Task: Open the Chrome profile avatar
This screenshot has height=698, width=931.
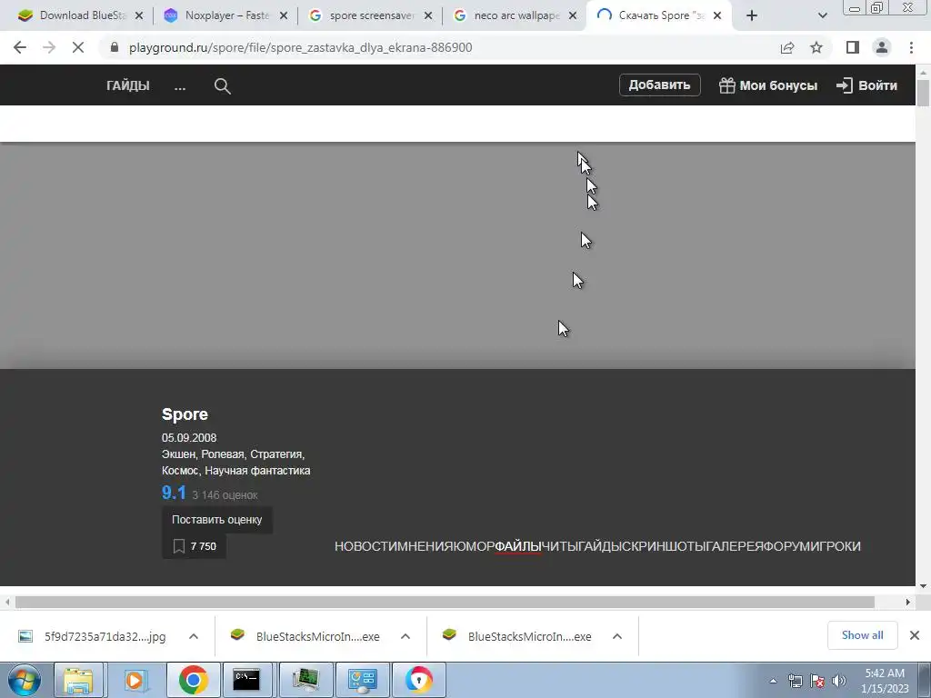Action: click(882, 47)
